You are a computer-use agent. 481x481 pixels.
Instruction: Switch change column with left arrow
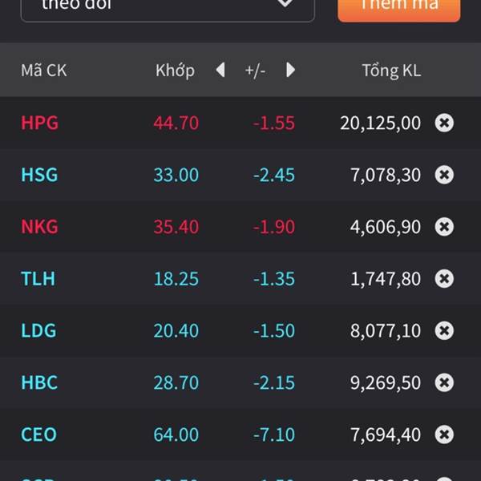[x=220, y=71]
